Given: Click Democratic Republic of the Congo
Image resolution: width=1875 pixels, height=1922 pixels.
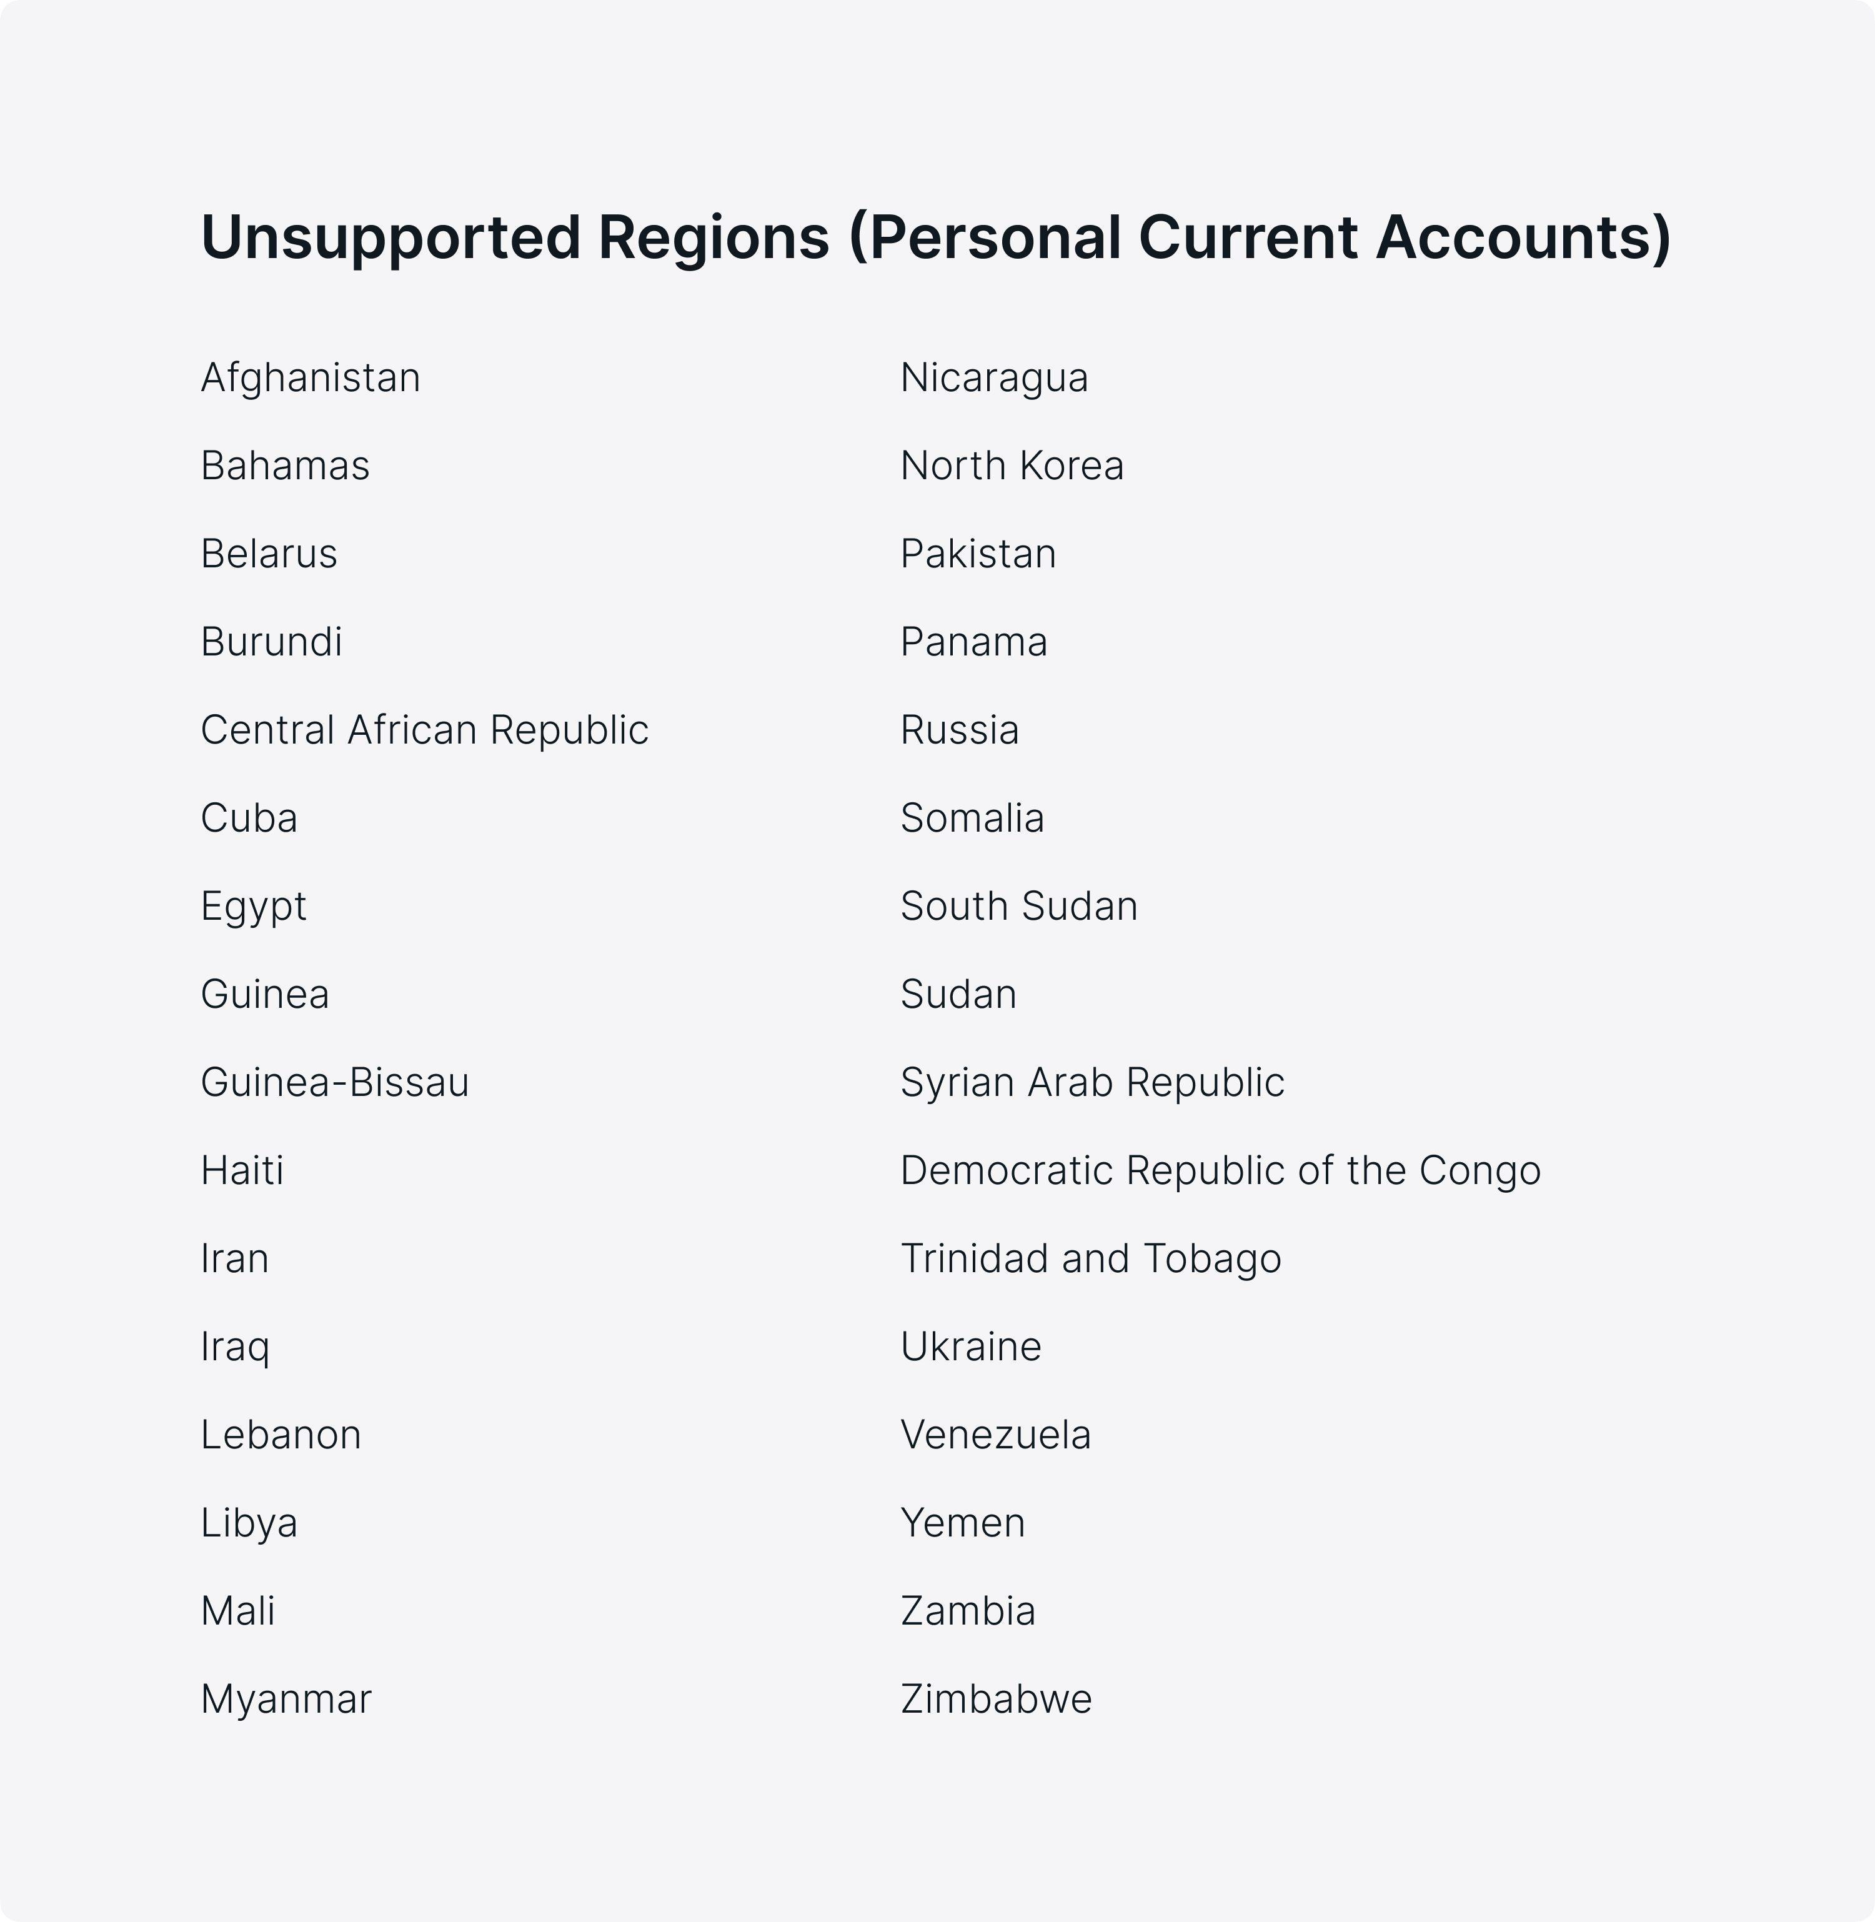Looking at the screenshot, I should tap(1221, 1172).
